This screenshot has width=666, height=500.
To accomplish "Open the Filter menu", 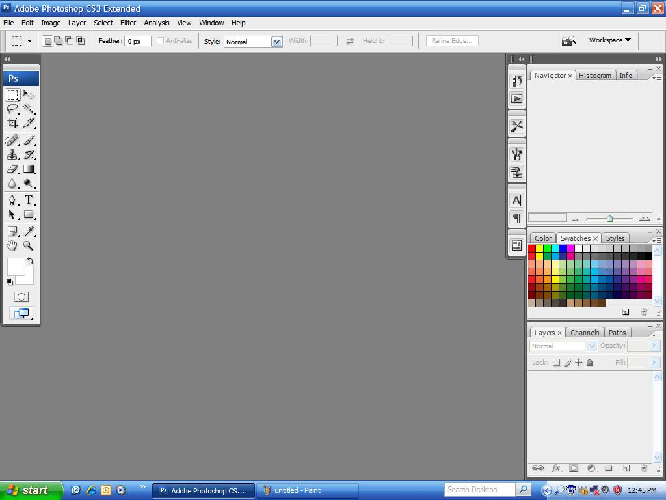I will click(x=128, y=23).
